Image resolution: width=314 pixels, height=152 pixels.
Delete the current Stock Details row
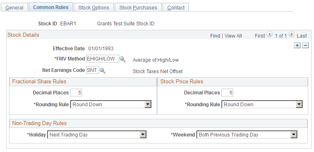[305, 45]
